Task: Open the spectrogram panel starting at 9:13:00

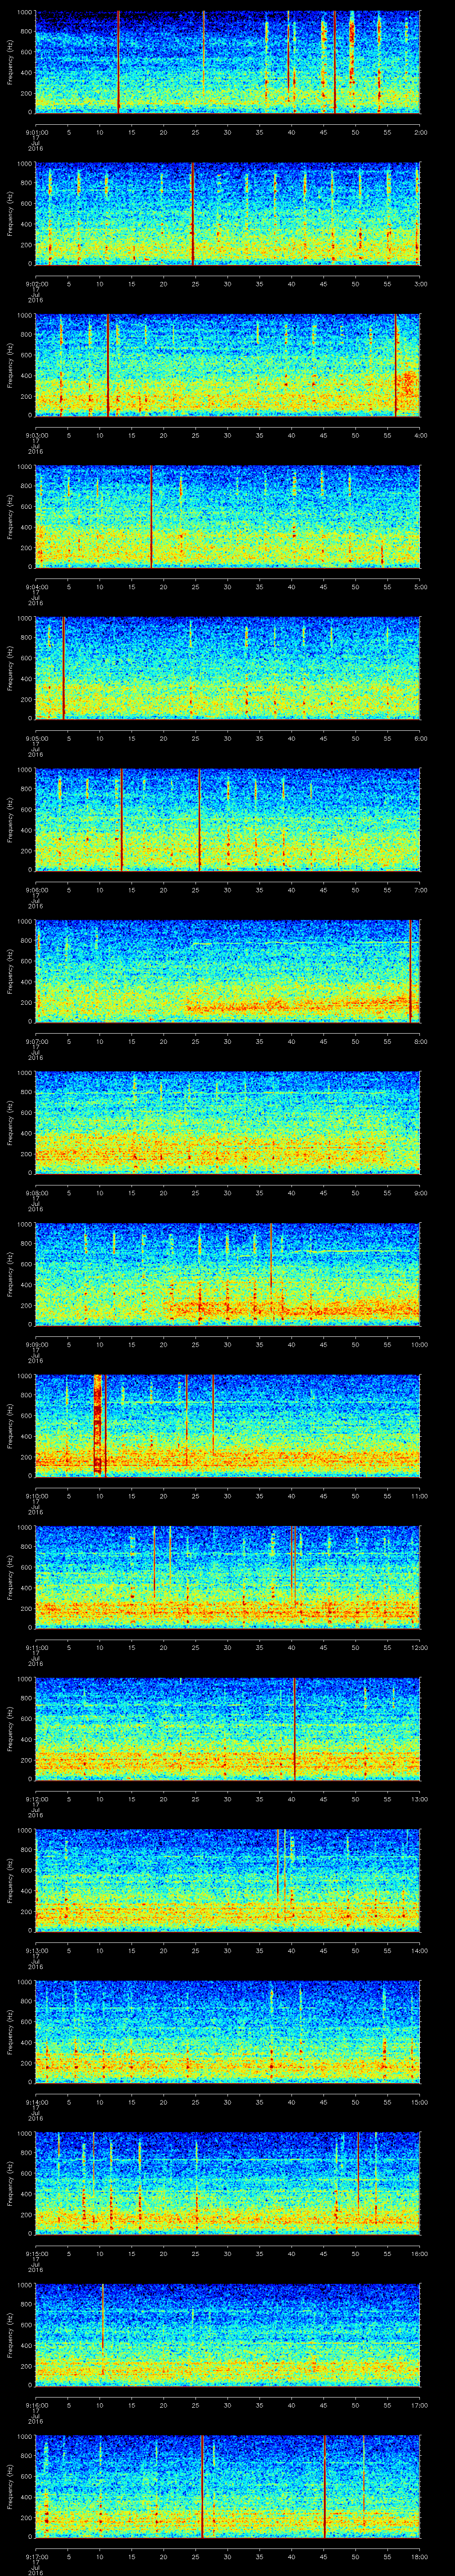Action: 228,1880
